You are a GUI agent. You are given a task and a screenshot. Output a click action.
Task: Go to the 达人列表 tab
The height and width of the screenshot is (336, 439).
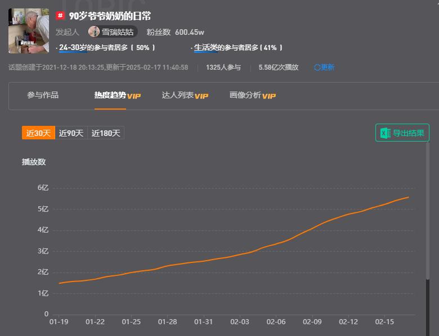(177, 96)
